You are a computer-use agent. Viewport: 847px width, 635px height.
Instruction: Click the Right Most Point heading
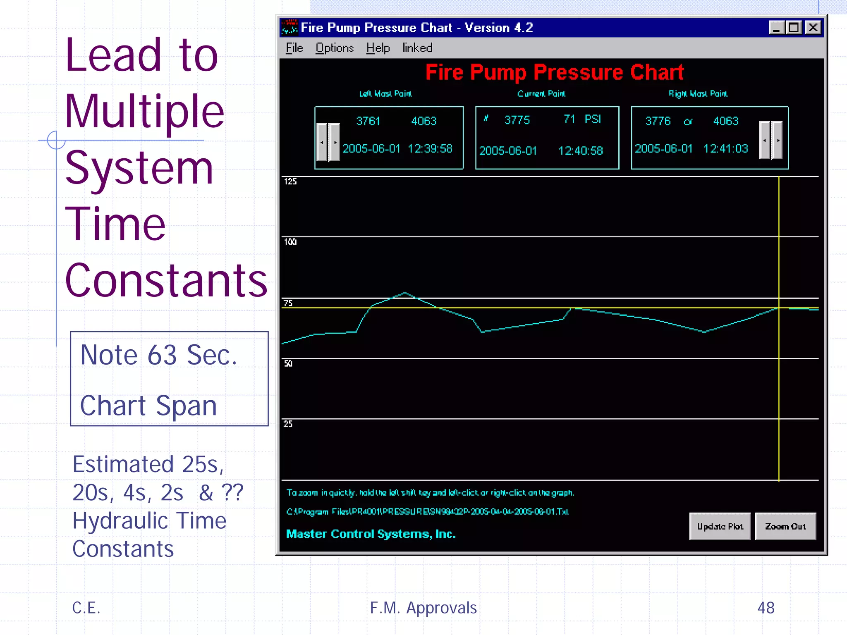coord(698,94)
